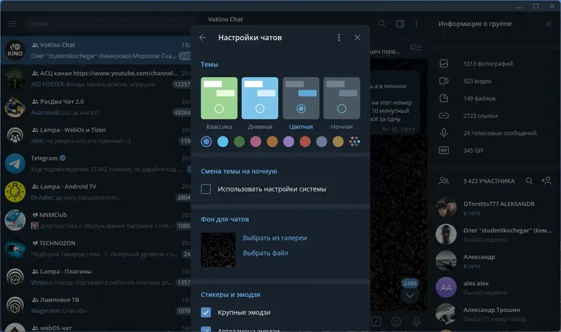Choose the dark blue accent color

coord(206,141)
